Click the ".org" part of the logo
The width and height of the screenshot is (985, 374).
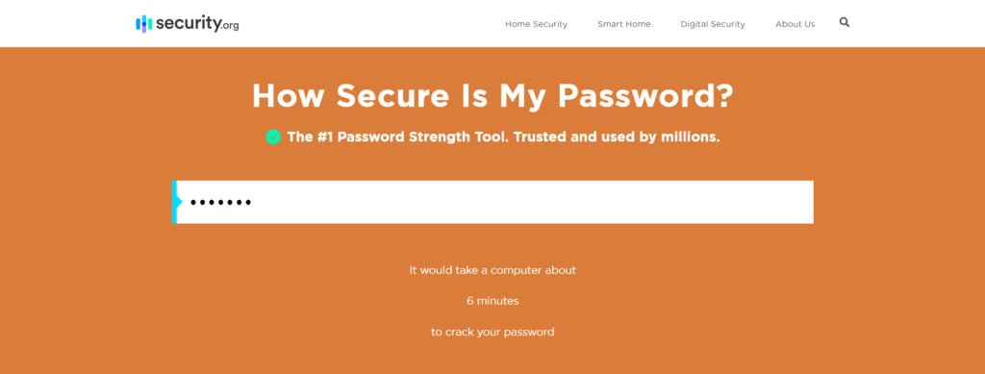pos(230,26)
